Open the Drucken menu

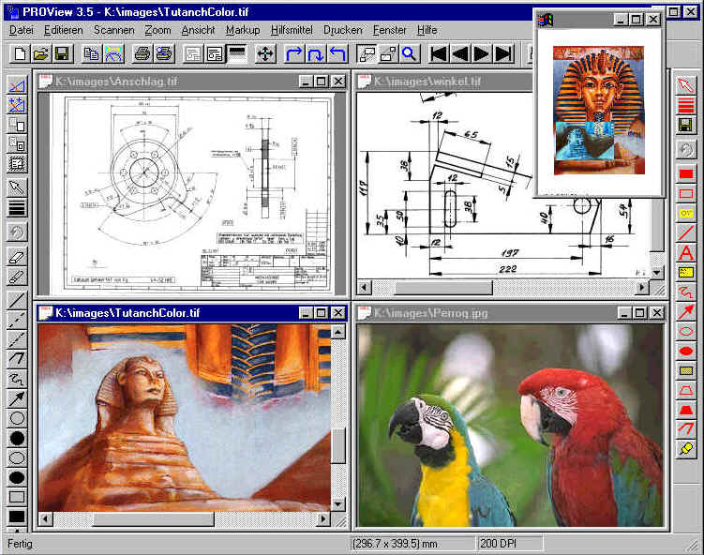tap(342, 30)
